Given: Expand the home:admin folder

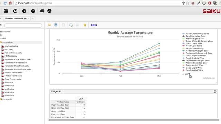Looking at the screenshot, I should tap(7, 42).
